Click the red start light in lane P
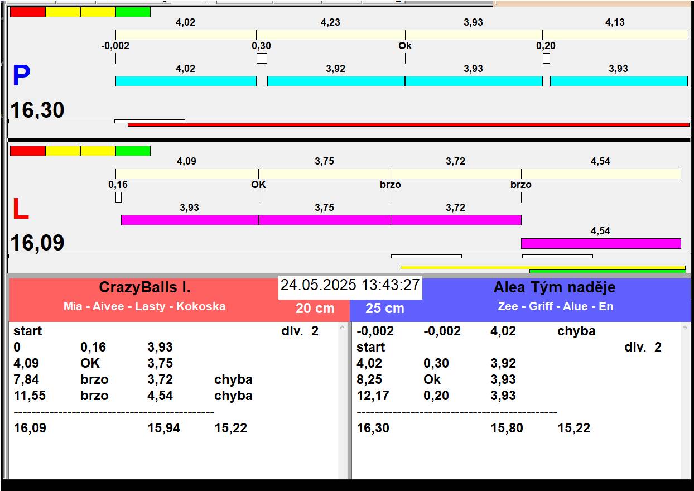 click(x=27, y=12)
